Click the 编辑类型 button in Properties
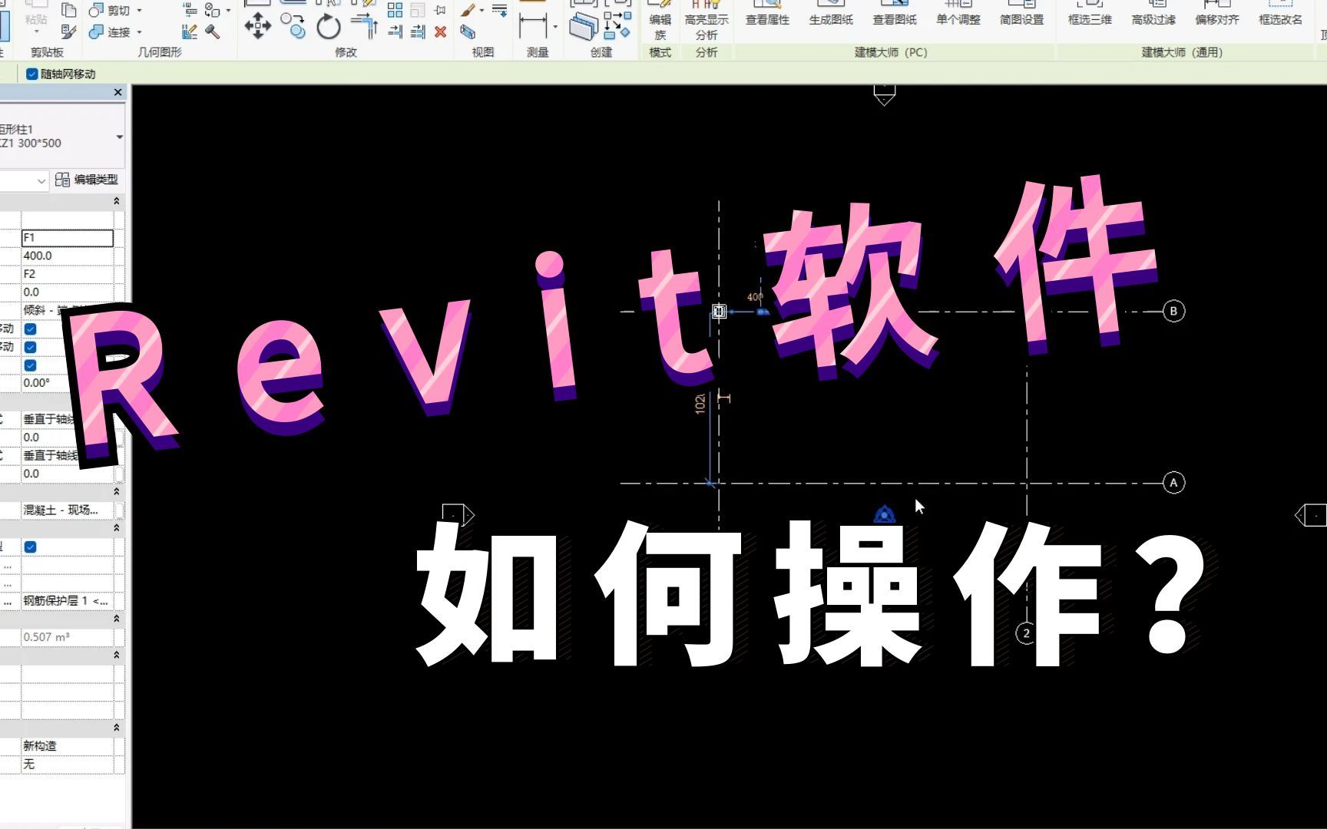This screenshot has width=1327, height=829. [88, 180]
